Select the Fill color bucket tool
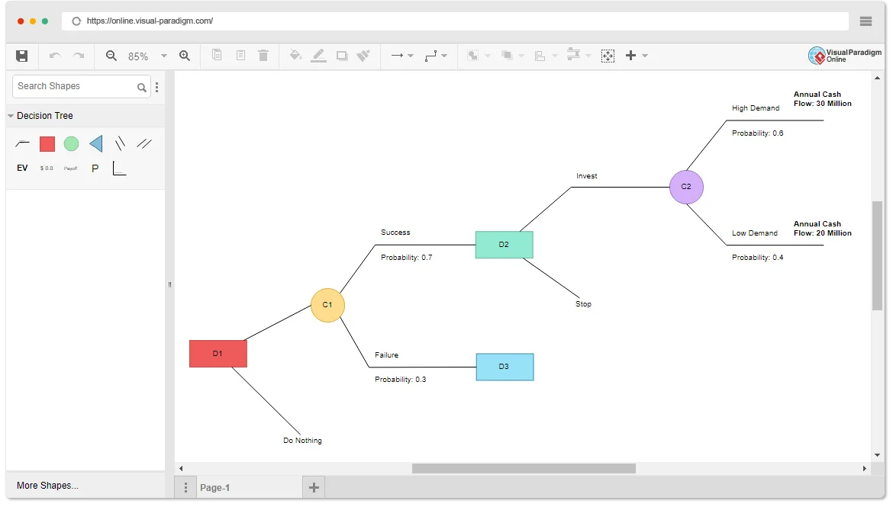 (295, 55)
